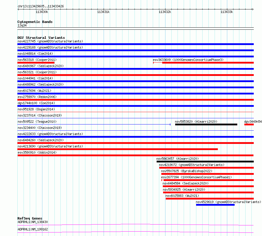Screen dimensions: 262x236
Task: Open the nsv4213690 gnomADStructuralVariants label
Action: coord(50,146)
